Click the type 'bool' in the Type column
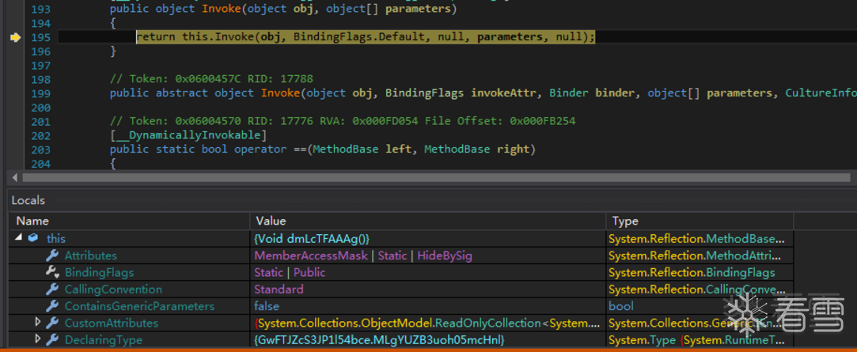This screenshot has height=352, width=857. [621, 306]
